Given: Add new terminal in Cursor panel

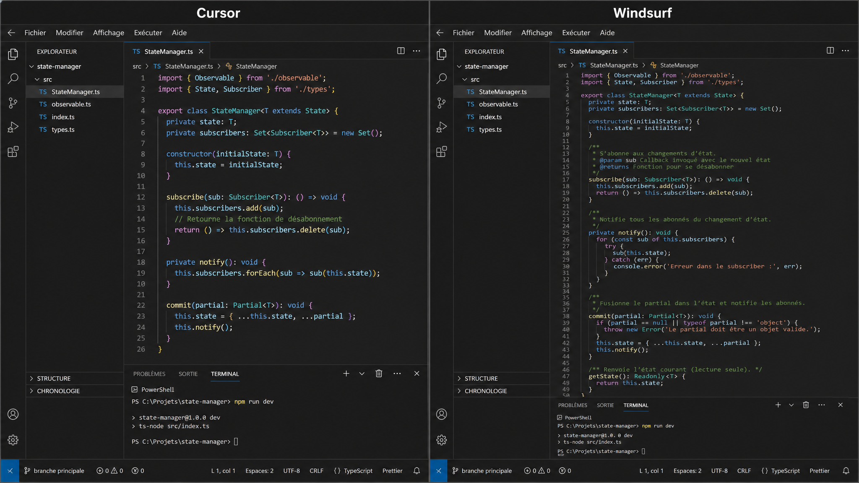Looking at the screenshot, I should pyautogui.click(x=346, y=373).
